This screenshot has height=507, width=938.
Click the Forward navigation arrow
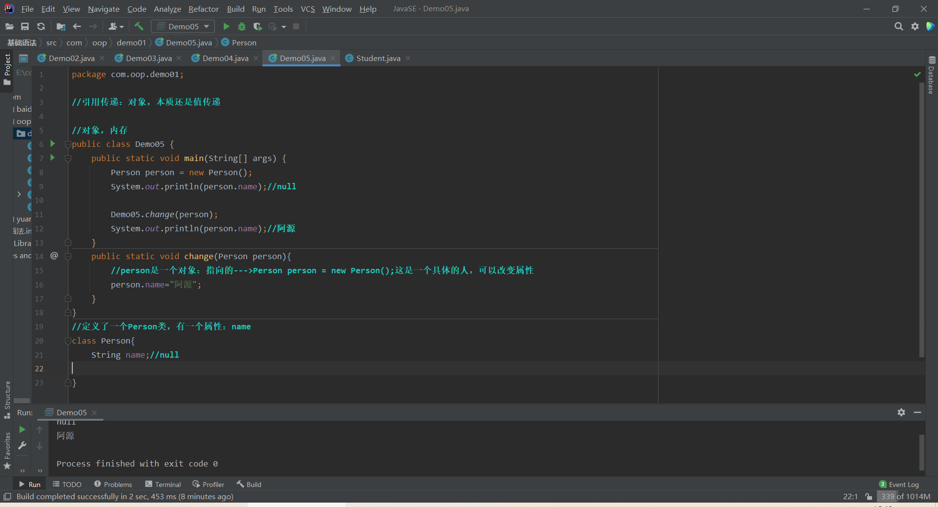point(93,26)
